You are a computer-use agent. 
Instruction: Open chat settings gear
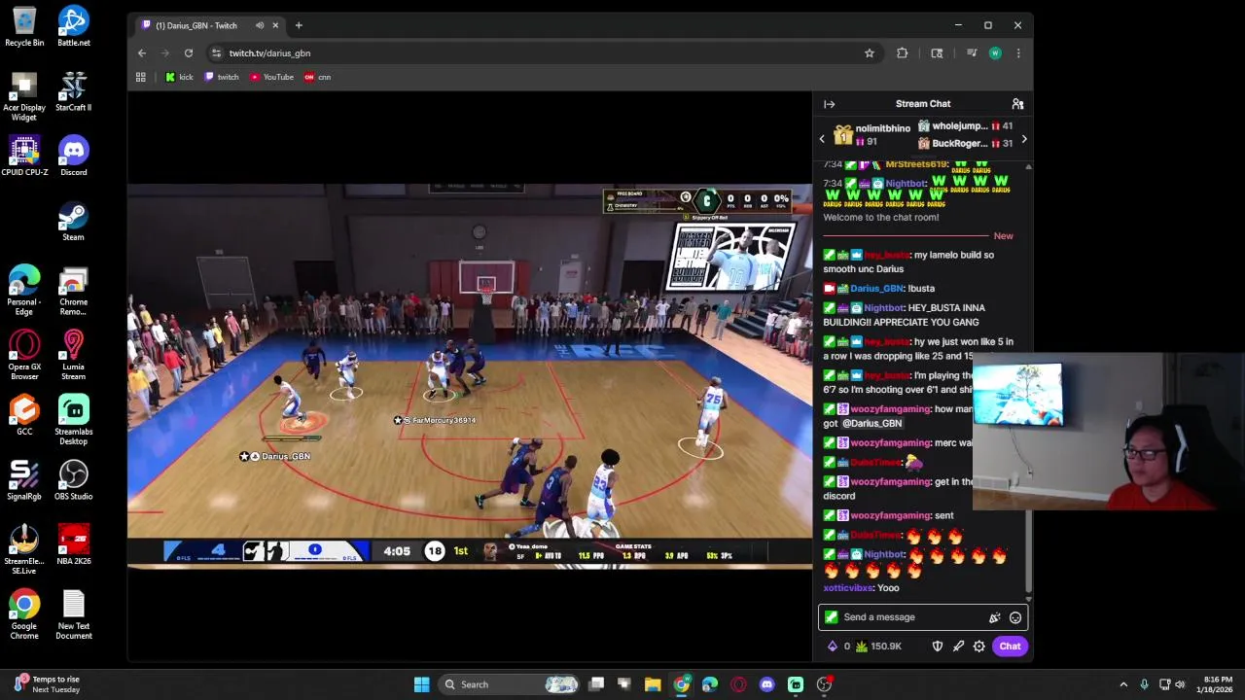[979, 647]
